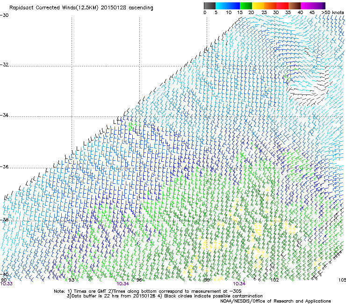
Task: Click the legend value '45'
Action: [312, 13]
